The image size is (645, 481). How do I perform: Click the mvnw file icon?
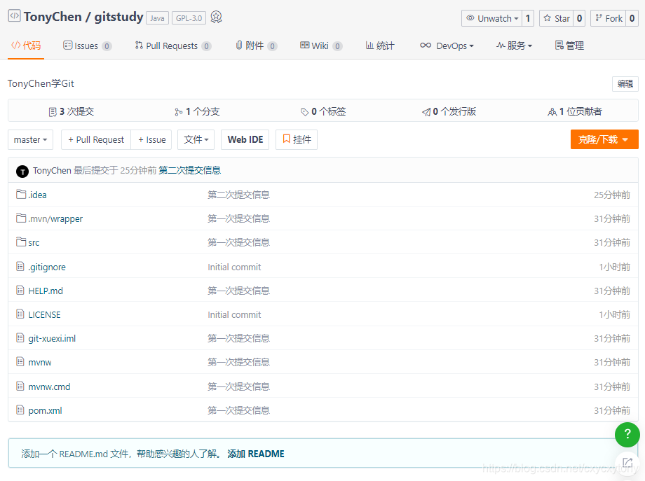point(20,361)
